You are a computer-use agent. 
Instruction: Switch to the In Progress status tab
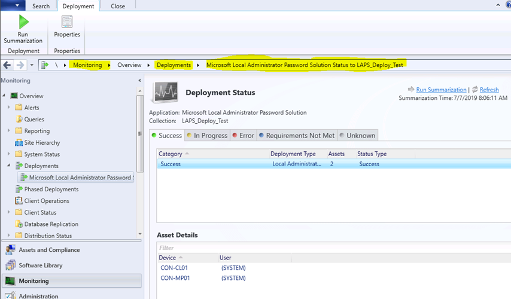tap(207, 136)
